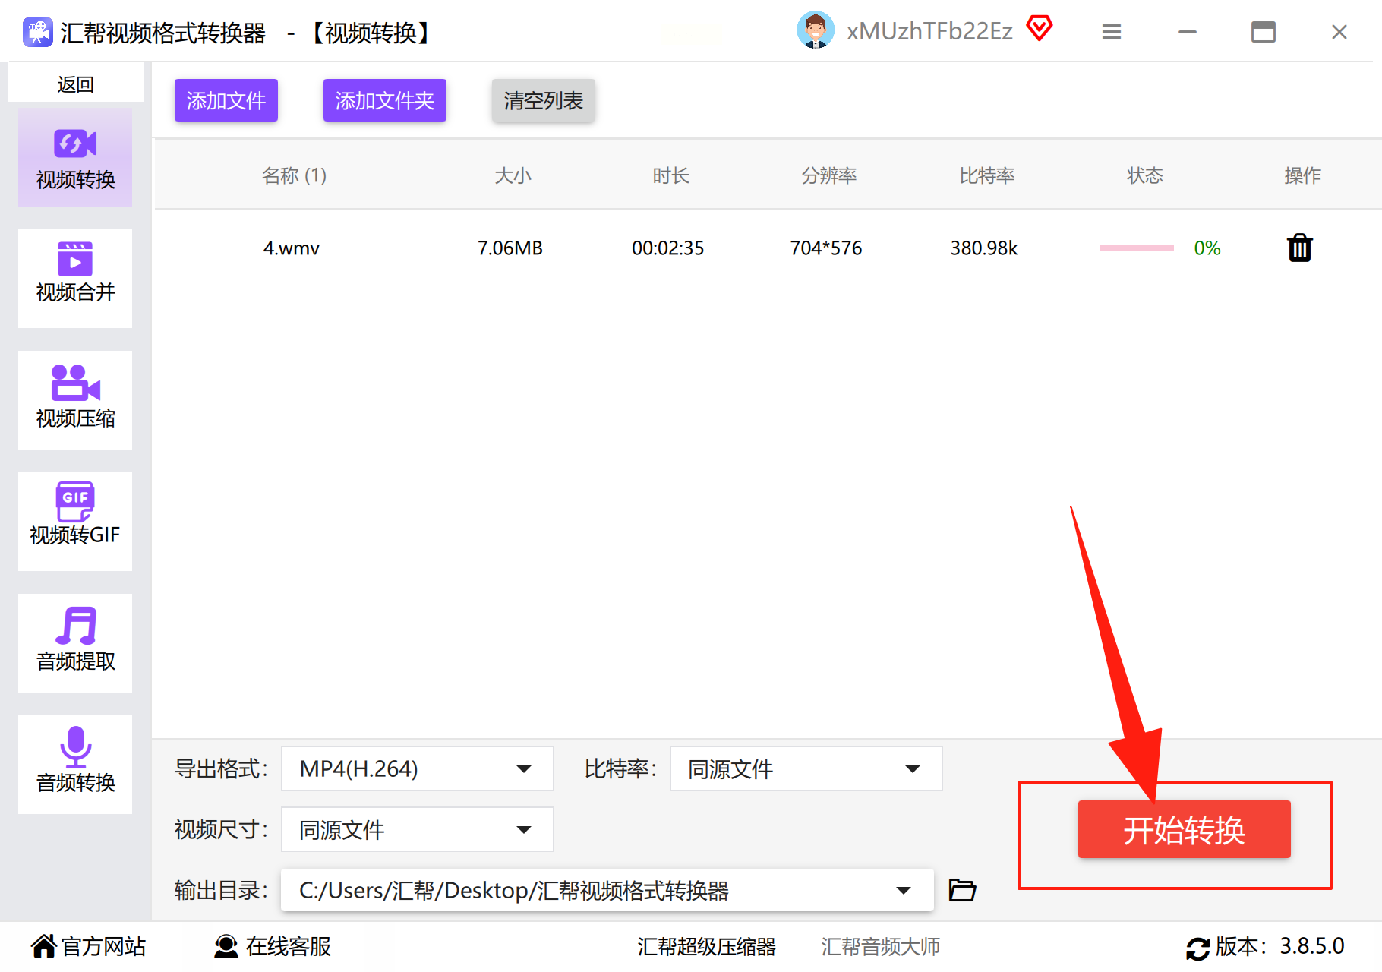Browse output folder with folder icon
The height and width of the screenshot is (972, 1382).
(962, 889)
